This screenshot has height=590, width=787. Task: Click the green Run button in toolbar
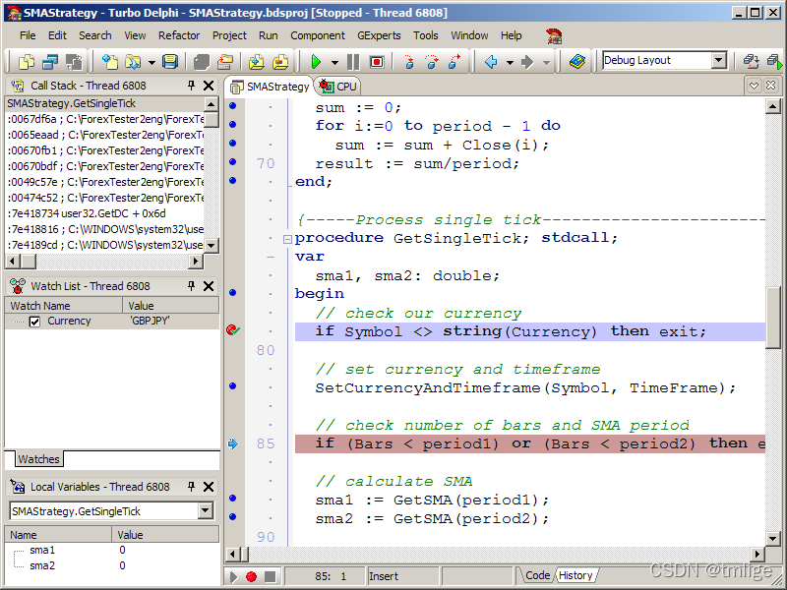[316, 62]
